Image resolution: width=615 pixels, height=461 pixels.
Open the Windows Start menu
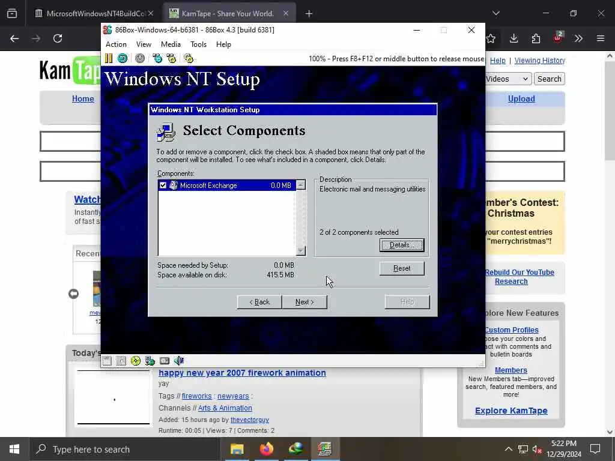tap(14, 449)
